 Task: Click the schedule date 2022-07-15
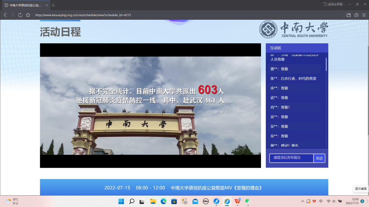point(117,188)
